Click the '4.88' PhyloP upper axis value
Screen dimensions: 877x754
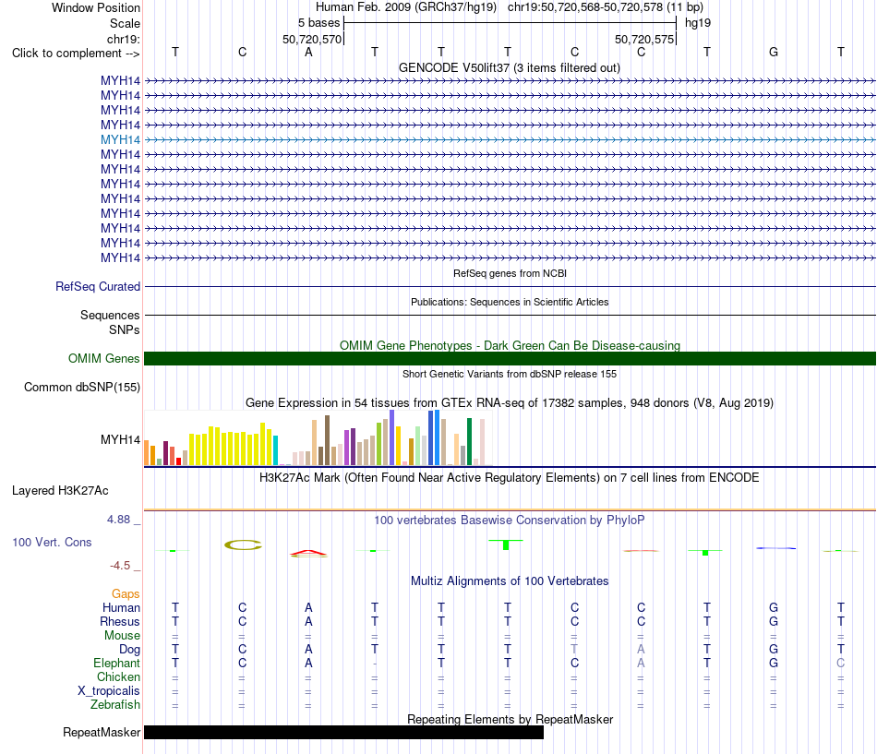coord(118,519)
